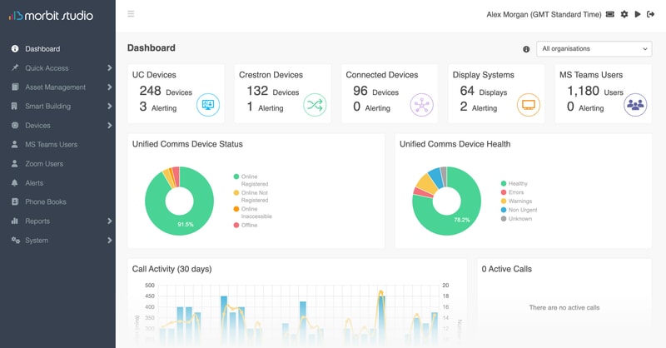The height and width of the screenshot is (348, 666).
Task: Toggle Warnings legend entry
Action: click(516, 201)
